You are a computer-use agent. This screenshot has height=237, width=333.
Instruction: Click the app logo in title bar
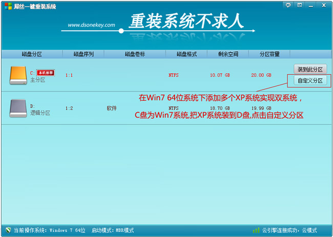tap(6, 6)
